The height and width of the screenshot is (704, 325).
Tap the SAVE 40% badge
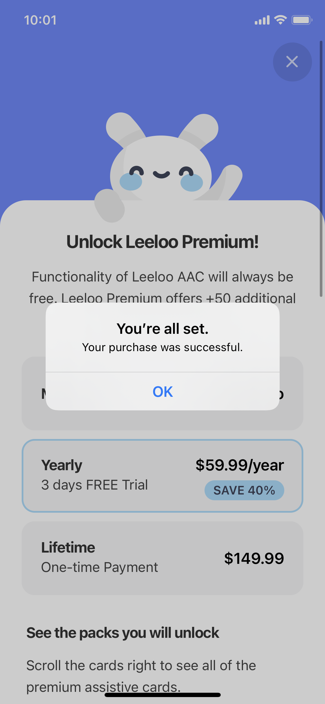tap(244, 490)
